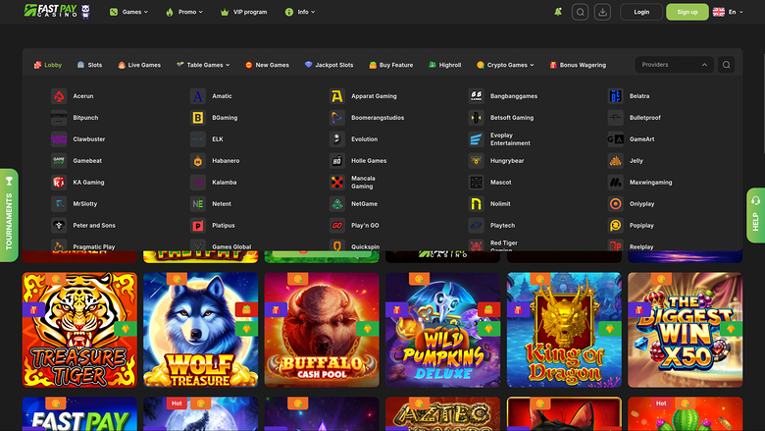765x431 pixels.
Task: Open the notifications bell icon
Action: (558, 12)
